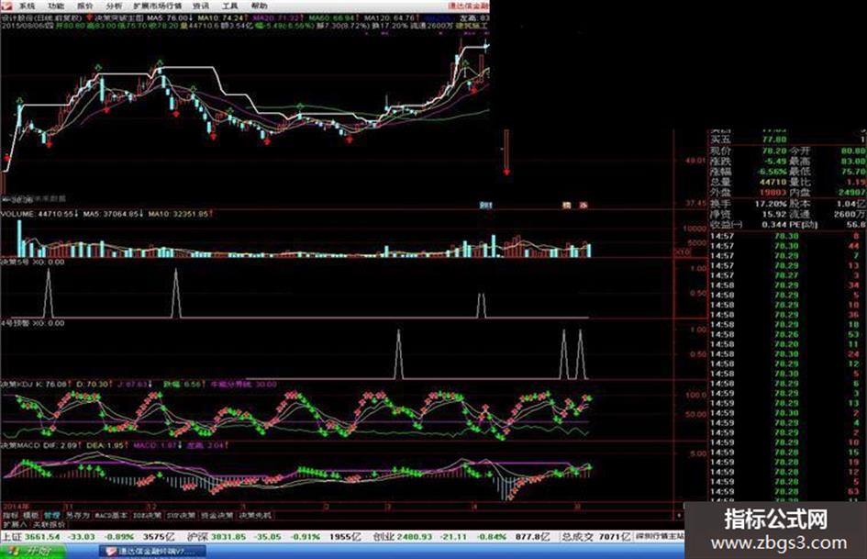Screen dimensions: 867x559
Task: Click the small blue marker icon above volume panel
Action: [x=485, y=206]
